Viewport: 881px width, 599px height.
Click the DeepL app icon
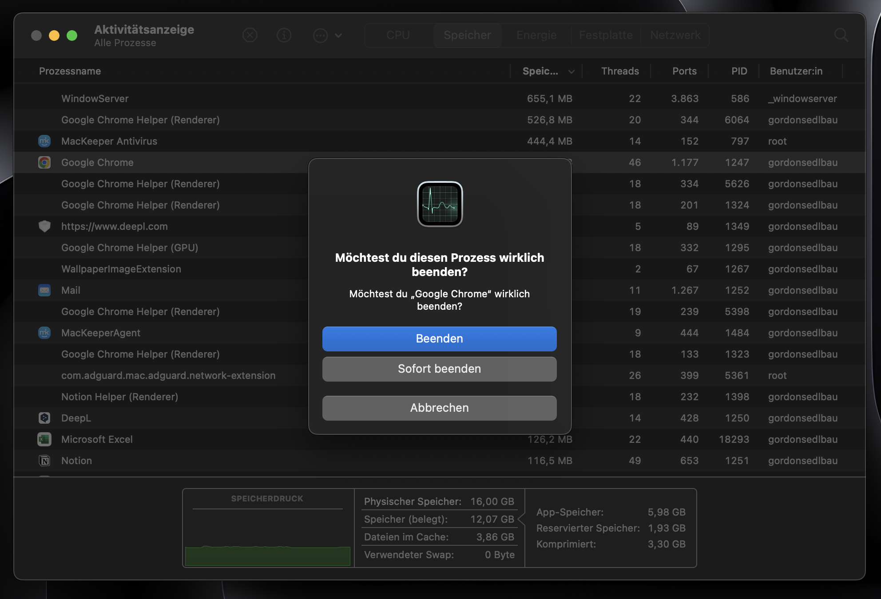pos(44,418)
